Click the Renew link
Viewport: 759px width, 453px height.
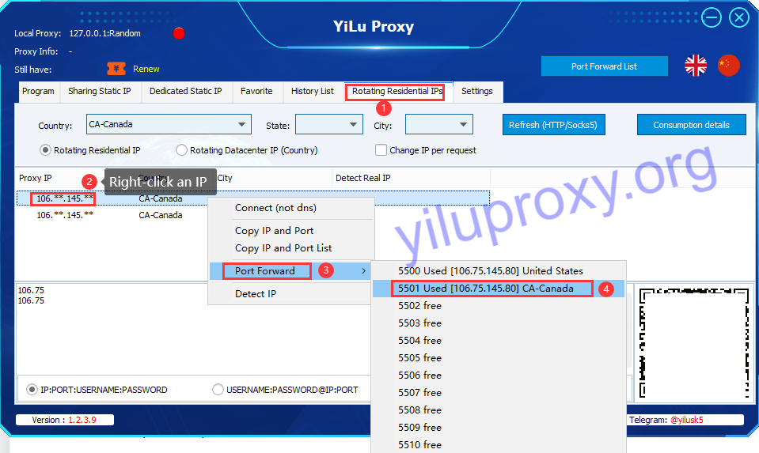[146, 69]
